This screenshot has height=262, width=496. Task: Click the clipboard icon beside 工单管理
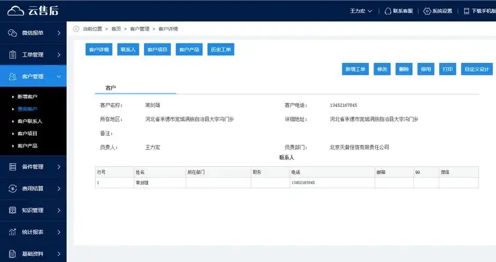coord(12,54)
